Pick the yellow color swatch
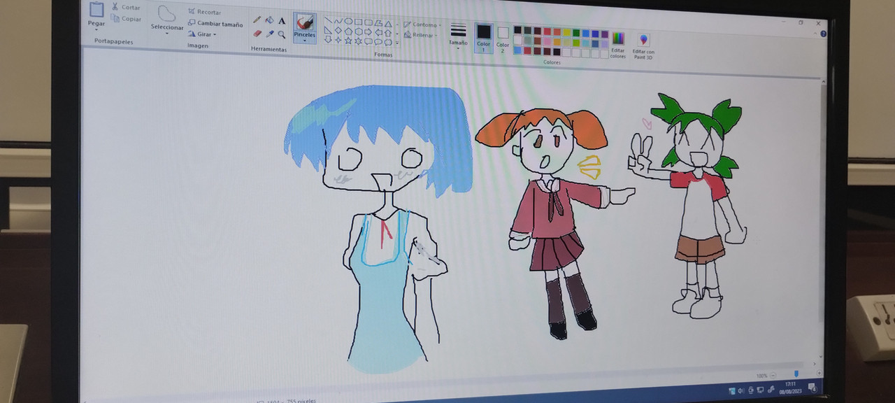 566,32
